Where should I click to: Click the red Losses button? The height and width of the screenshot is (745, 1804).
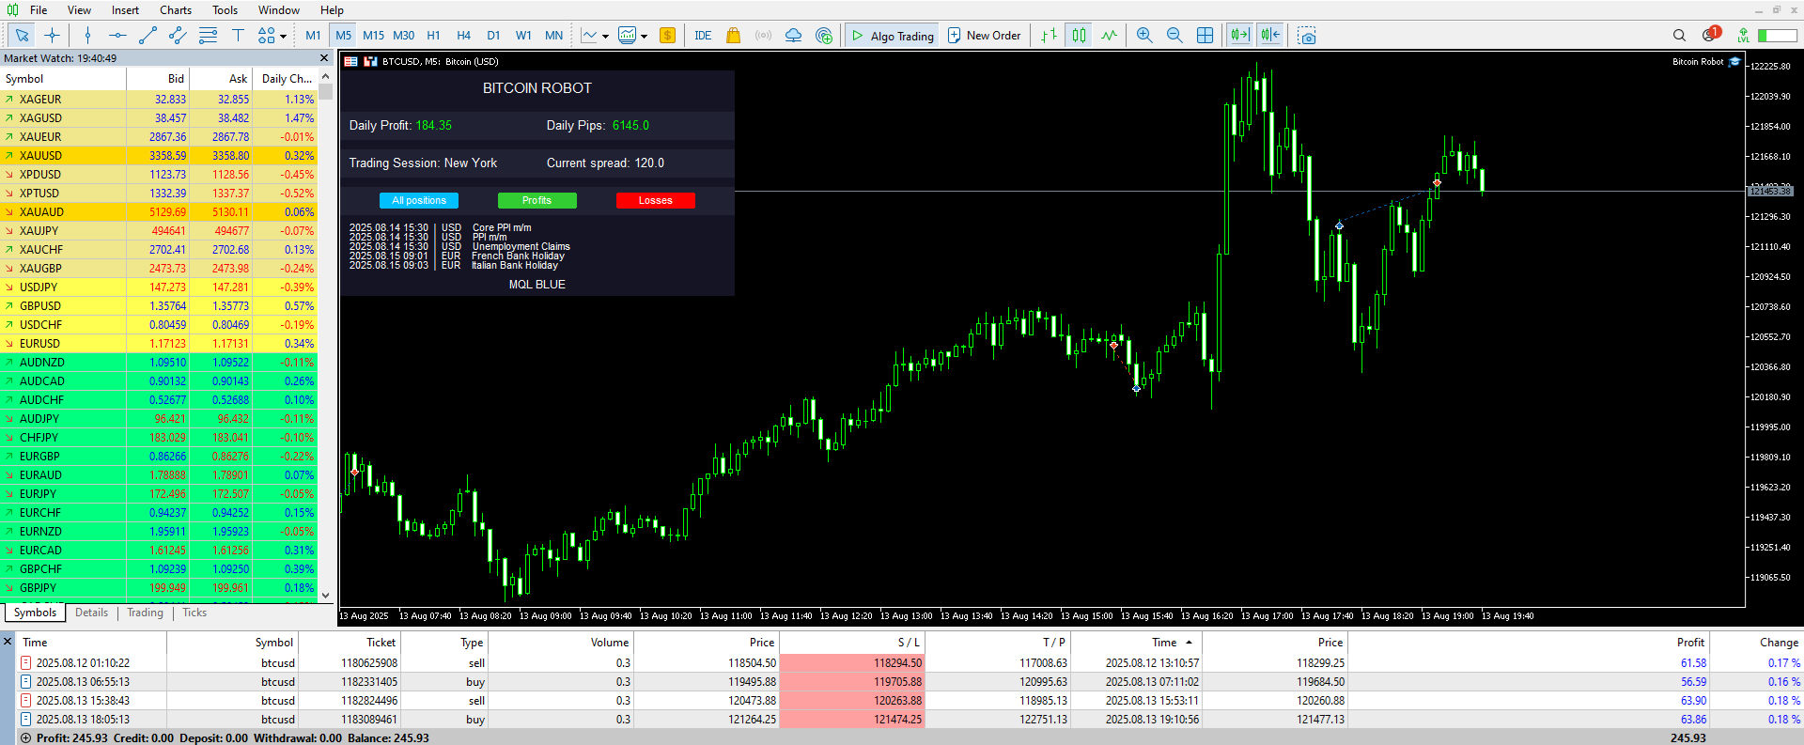pos(655,200)
